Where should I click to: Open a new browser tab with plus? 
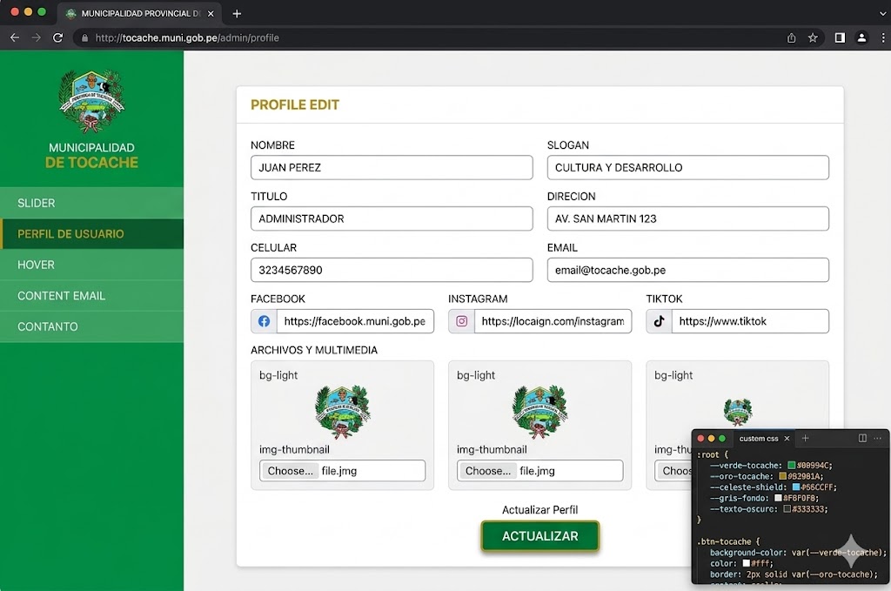[x=237, y=13]
